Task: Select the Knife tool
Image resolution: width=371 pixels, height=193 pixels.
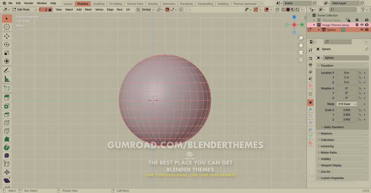Action: click(x=7, y=131)
